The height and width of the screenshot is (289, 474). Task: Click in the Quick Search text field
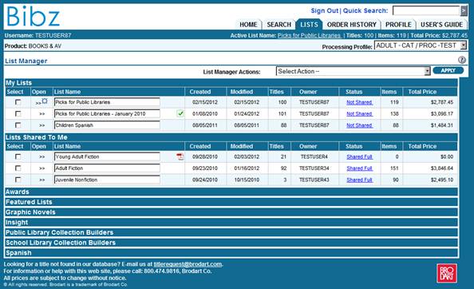click(426, 11)
